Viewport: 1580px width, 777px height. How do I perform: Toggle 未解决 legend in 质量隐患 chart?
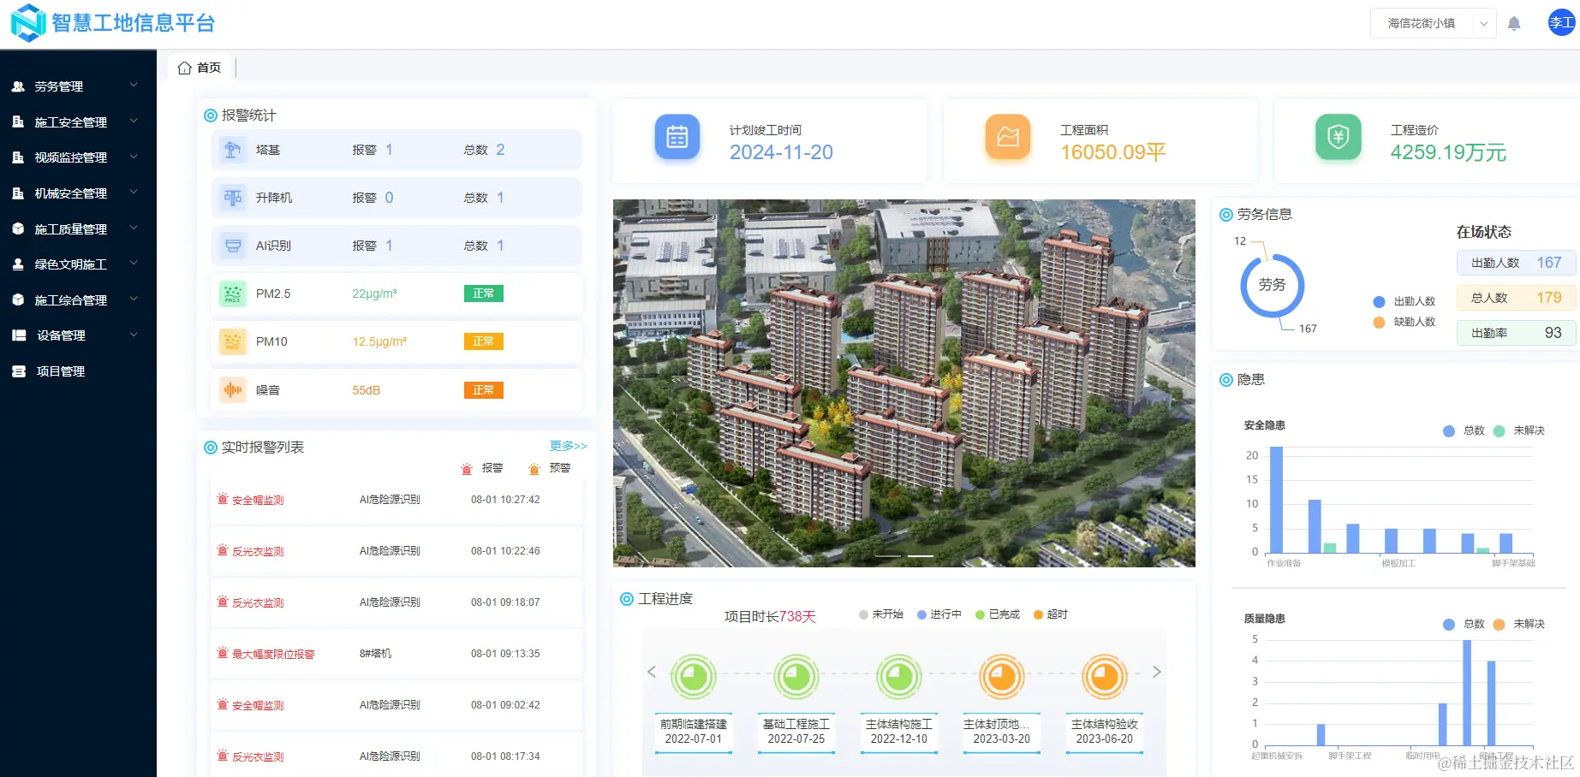point(1519,624)
